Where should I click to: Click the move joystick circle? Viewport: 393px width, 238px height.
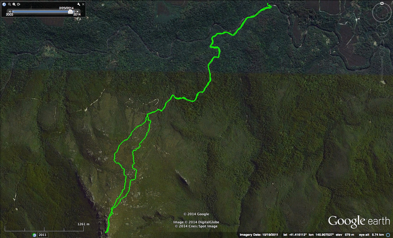coord(382,30)
